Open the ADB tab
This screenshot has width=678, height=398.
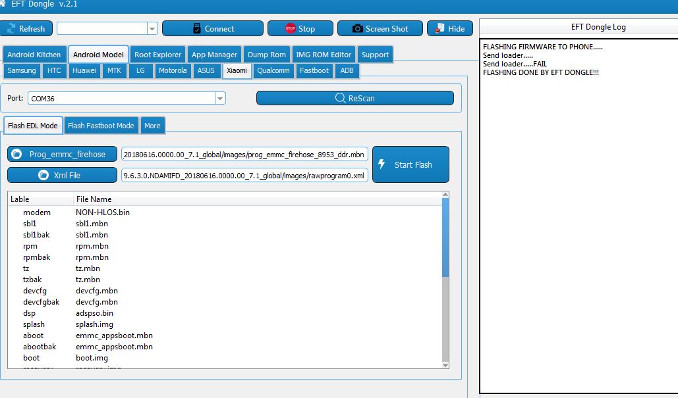(x=347, y=70)
